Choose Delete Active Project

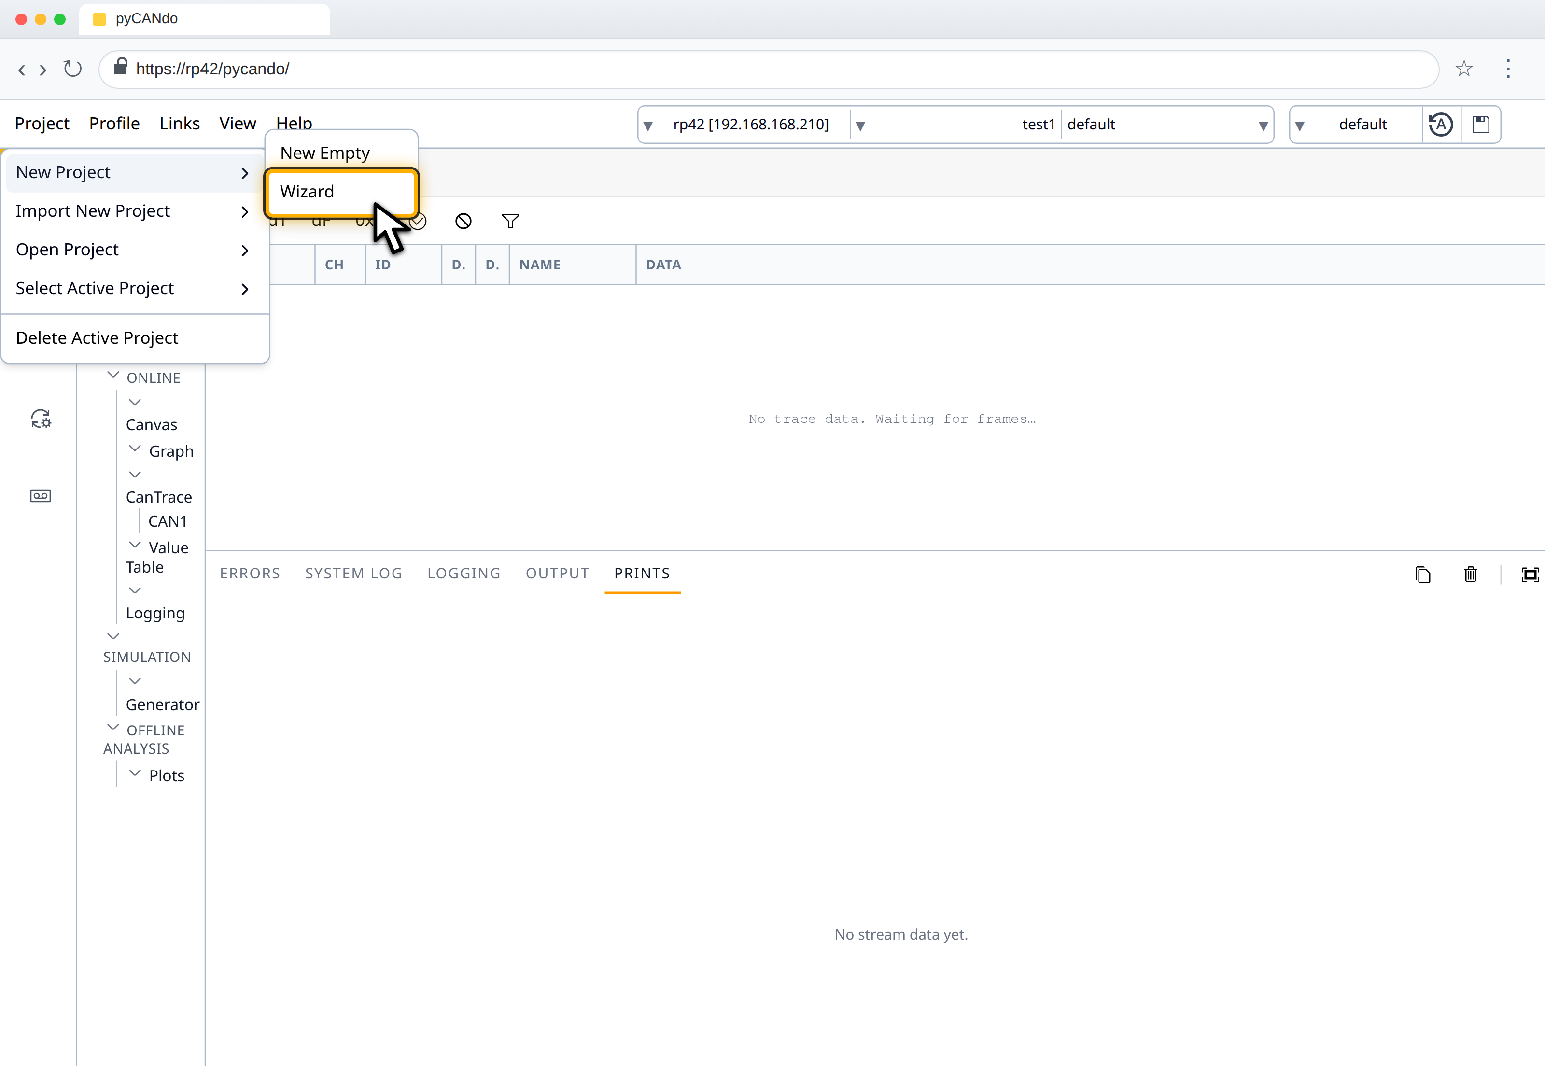(x=134, y=338)
